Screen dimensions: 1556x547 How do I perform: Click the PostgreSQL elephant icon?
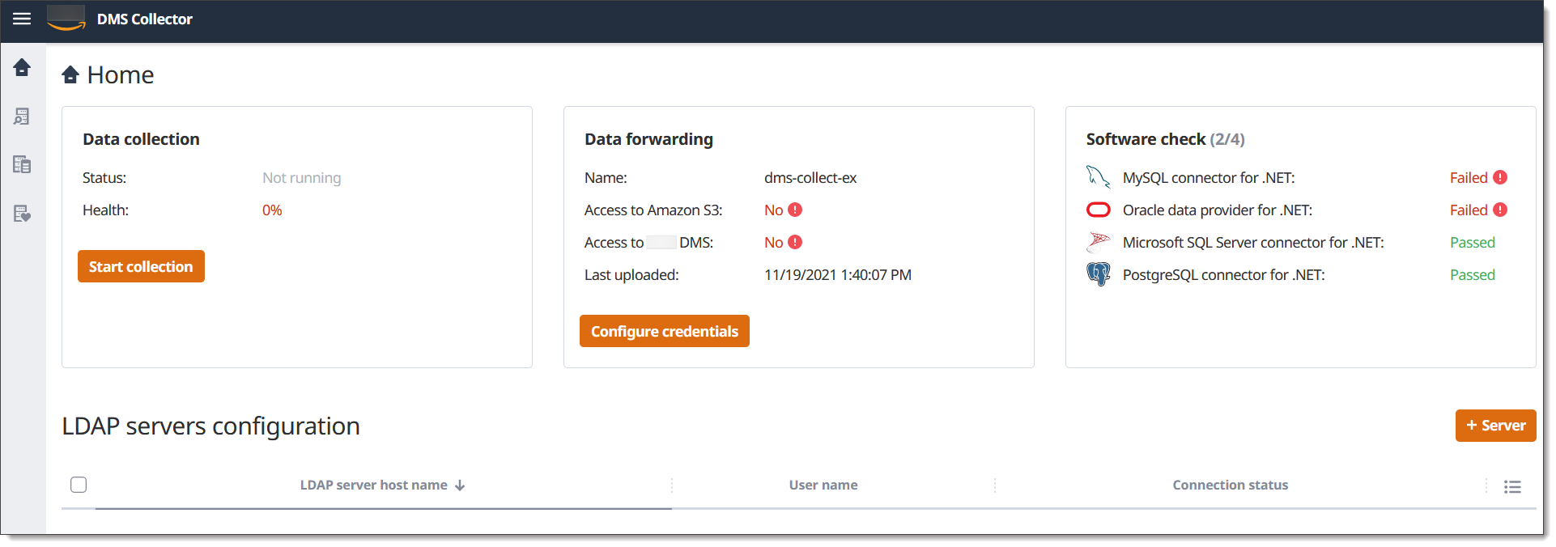1098,274
